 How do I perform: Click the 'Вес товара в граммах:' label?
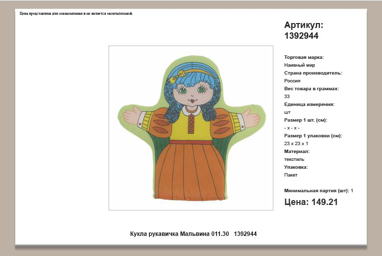point(311,89)
